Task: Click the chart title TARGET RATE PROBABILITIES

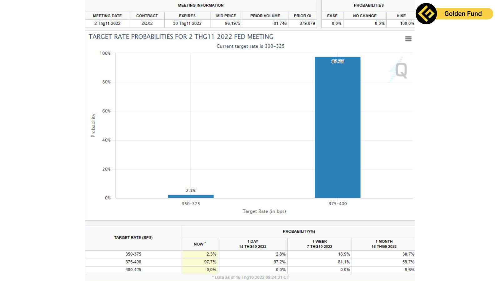Action: pos(181,37)
